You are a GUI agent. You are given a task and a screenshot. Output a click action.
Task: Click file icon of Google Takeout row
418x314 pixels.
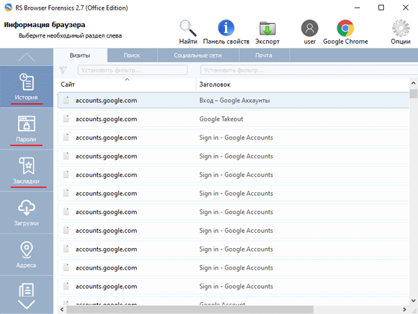pos(66,119)
